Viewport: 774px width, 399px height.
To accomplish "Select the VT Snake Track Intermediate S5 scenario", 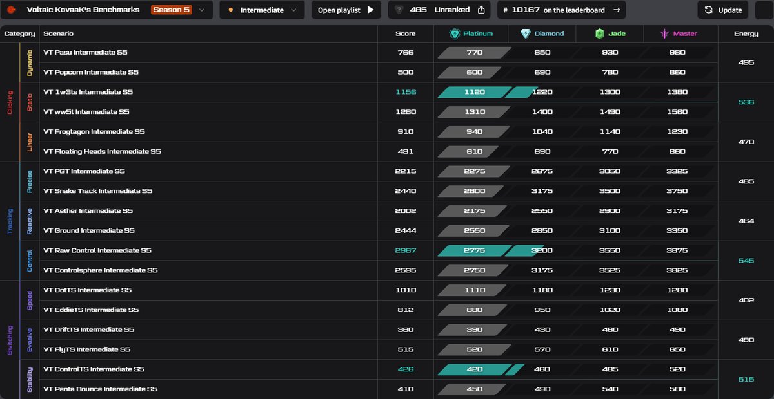I will point(98,191).
